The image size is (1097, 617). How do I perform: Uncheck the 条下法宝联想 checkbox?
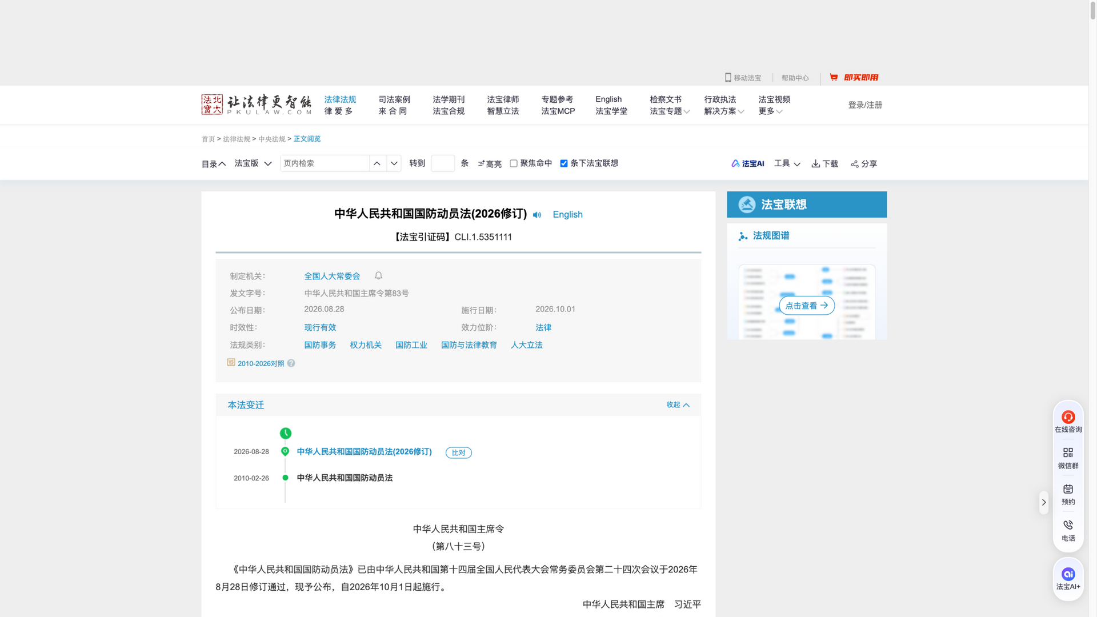564,163
